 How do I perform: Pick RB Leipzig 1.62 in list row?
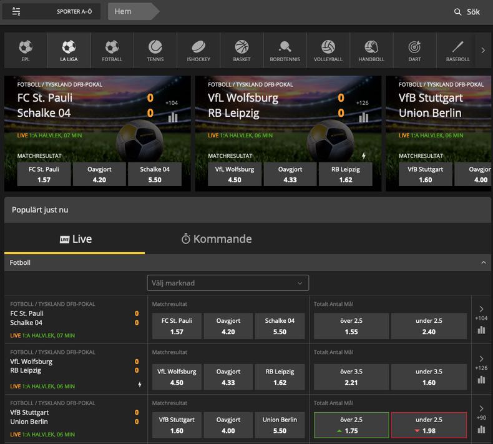pos(280,377)
